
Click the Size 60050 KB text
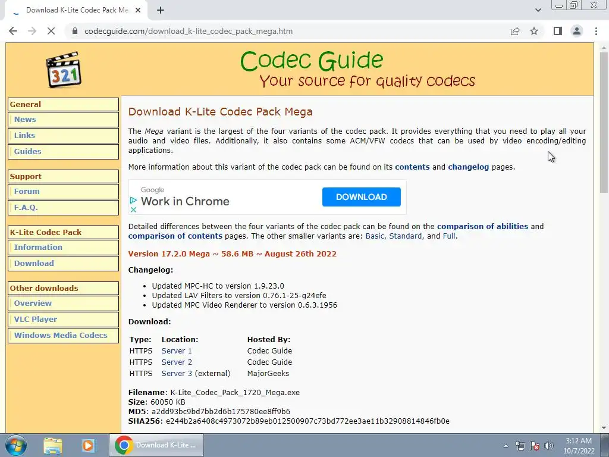(156, 402)
